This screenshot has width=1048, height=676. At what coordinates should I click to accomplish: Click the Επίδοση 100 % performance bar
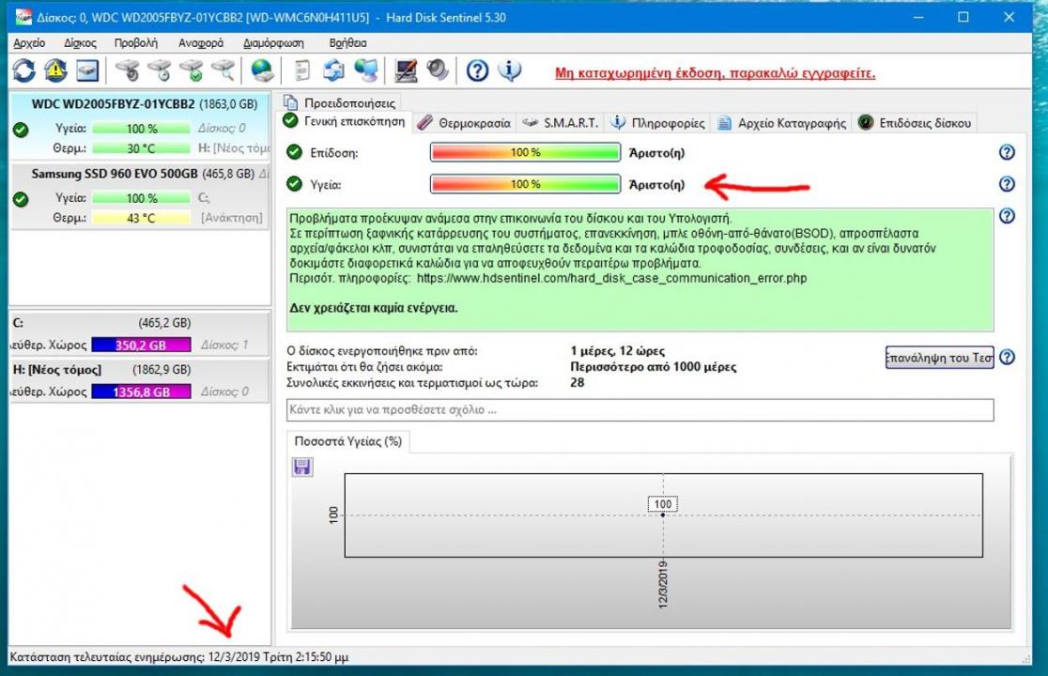click(525, 152)
